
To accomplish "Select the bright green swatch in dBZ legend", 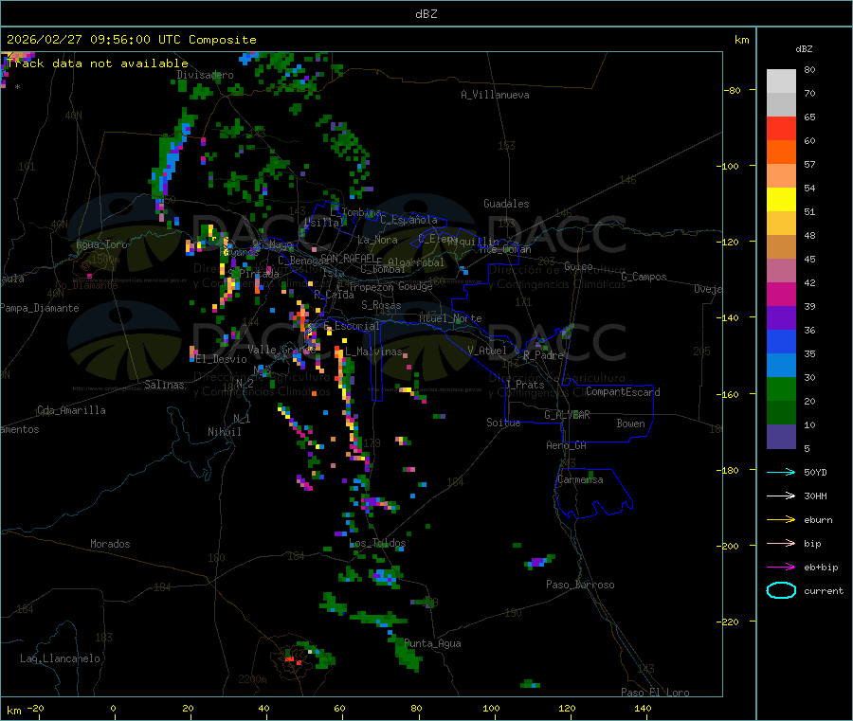I will coord(781,388).
